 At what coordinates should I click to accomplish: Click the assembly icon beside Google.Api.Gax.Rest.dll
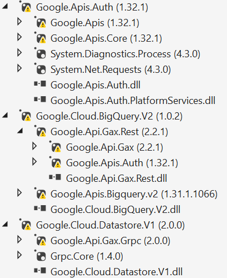[55, 177]
